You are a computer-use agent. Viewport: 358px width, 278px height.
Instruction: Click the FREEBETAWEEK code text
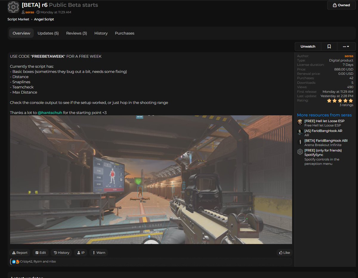click(48, 56)
